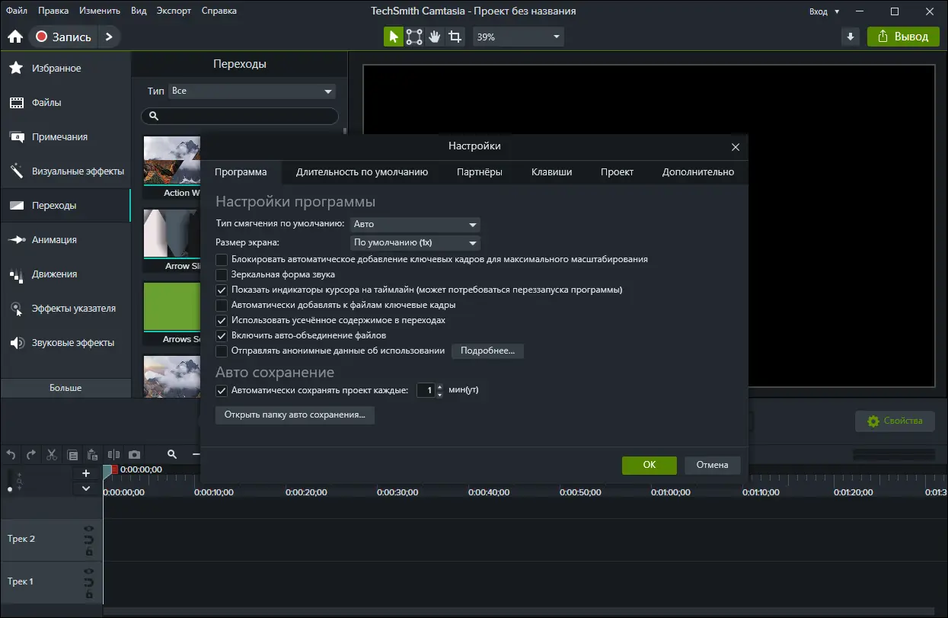
Task: Enable blocking automatic keyframe addition checkbox
Action: (222, 259)
